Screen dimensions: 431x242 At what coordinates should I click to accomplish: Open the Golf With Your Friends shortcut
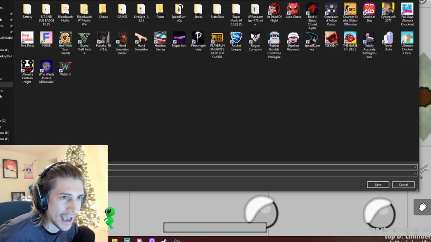coord(65,38)
